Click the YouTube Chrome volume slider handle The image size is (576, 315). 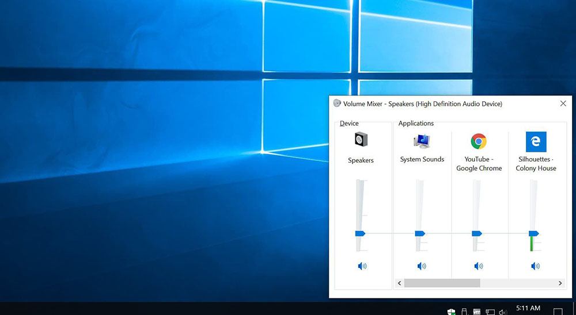[477, 233]
